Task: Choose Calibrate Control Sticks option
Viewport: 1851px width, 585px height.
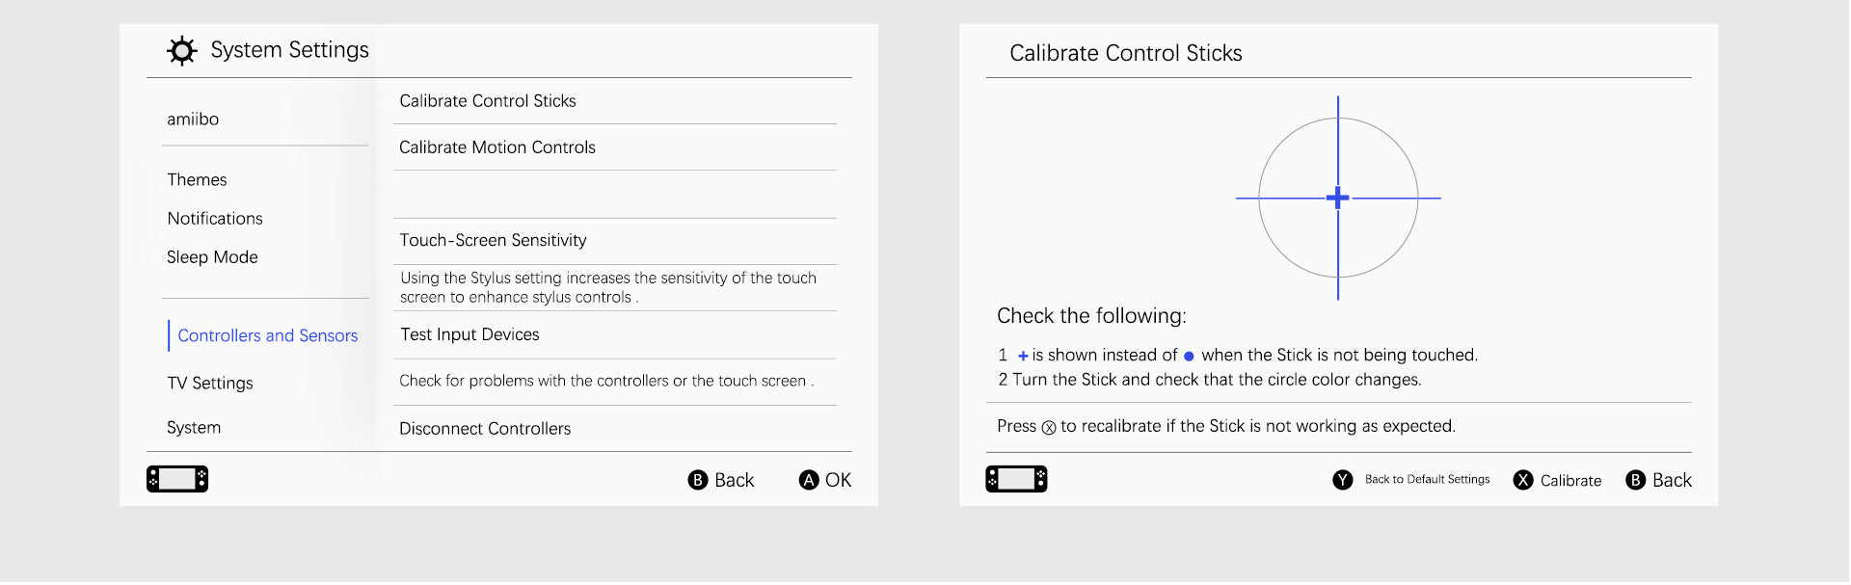Action: click(615, 101)
